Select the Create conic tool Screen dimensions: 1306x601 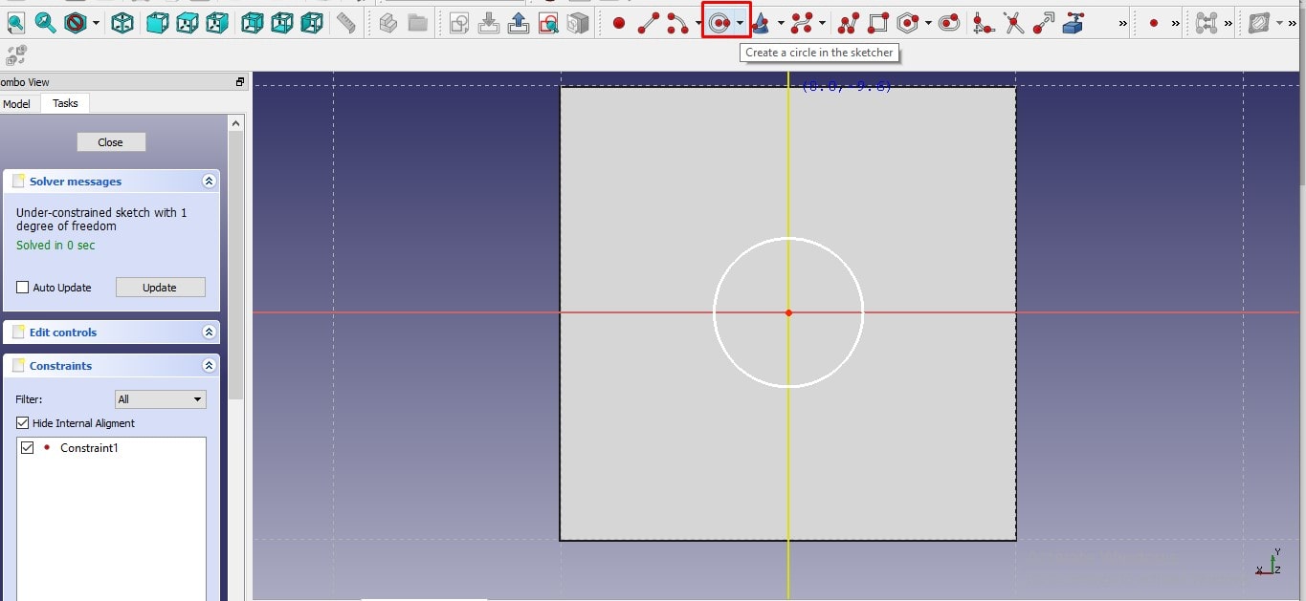click(761, 22)
